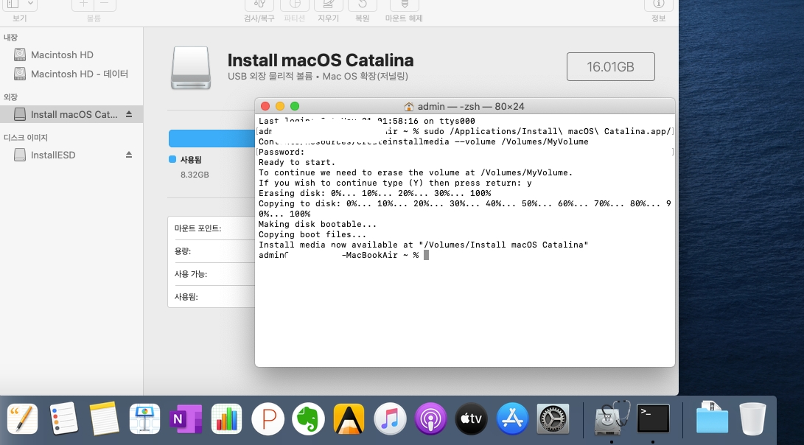Open App Store in the Dock
Viewport: 804px width, 445px height.
(x=512, y=418)
